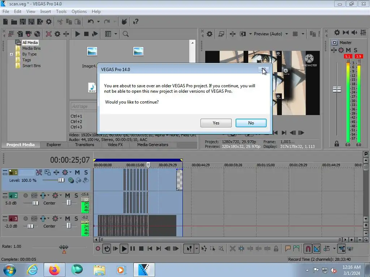This screenshot has height=277, width=370.
Task: Open the File menu
Action: (6, 12)
